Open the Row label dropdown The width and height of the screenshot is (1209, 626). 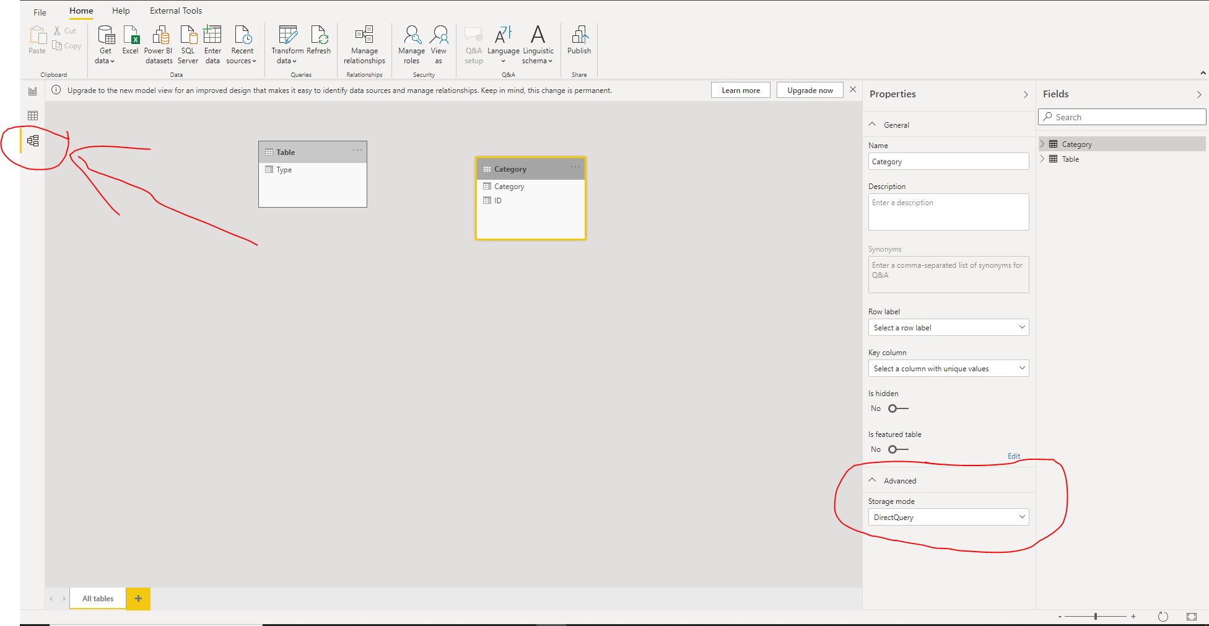coord(948,327)
